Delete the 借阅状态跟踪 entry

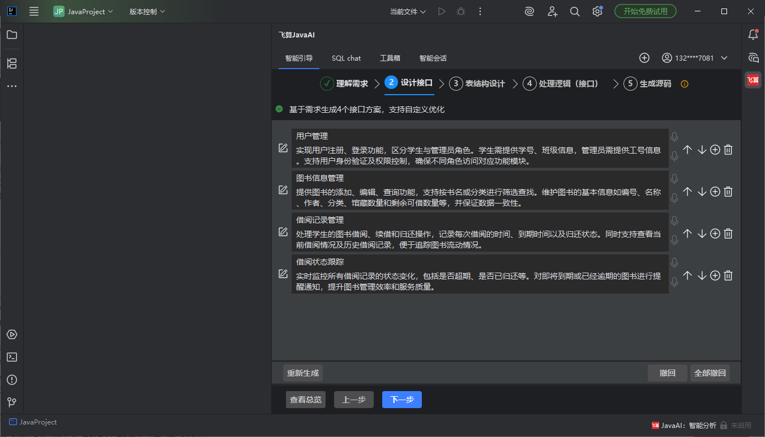pos(729,275)
